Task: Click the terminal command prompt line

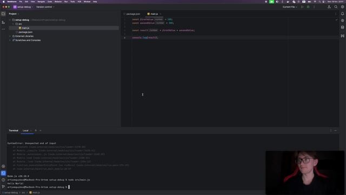Action: [x=38, y=187]
